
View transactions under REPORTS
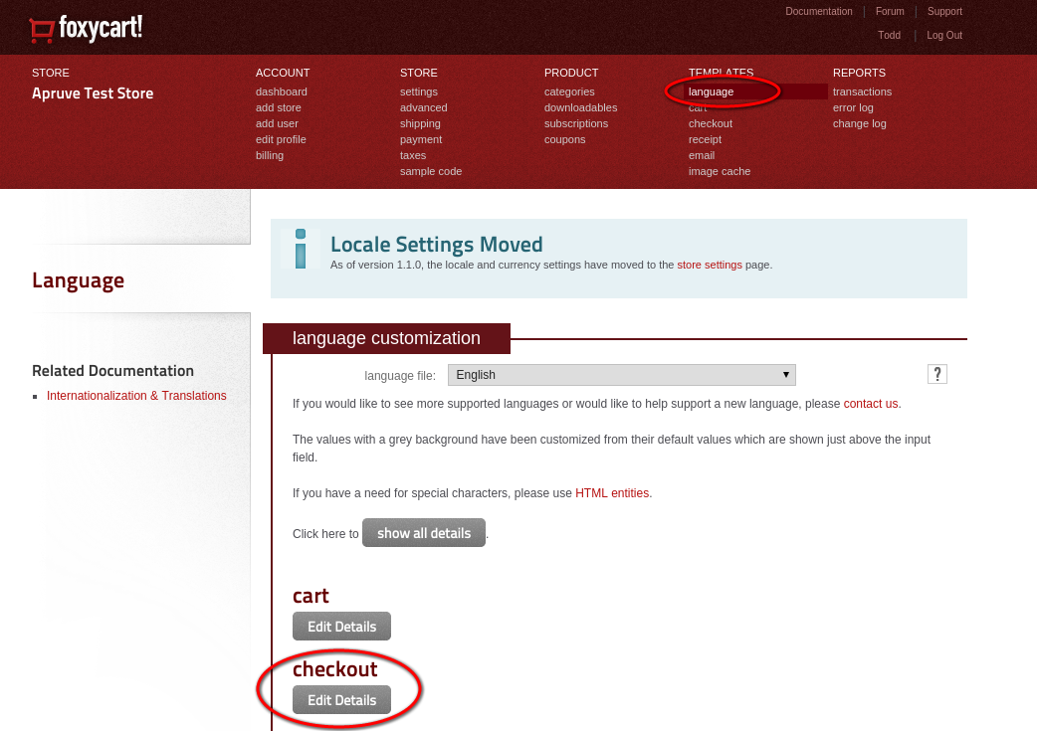(862, 91)
